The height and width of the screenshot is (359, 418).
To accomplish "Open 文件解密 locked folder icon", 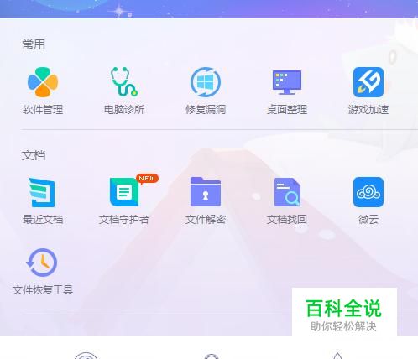I will coord(206,191).
